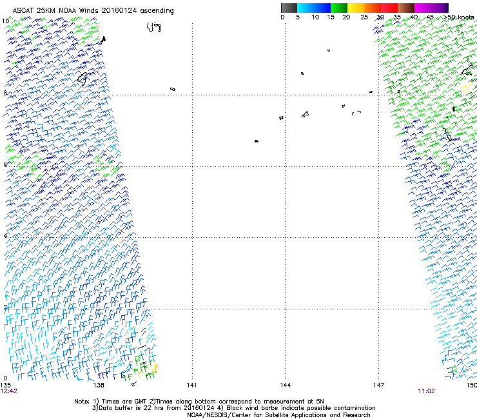The image size is (477, 419).
Task: Click the purple time stamp "11:02"
Action: tap(426, 391)
